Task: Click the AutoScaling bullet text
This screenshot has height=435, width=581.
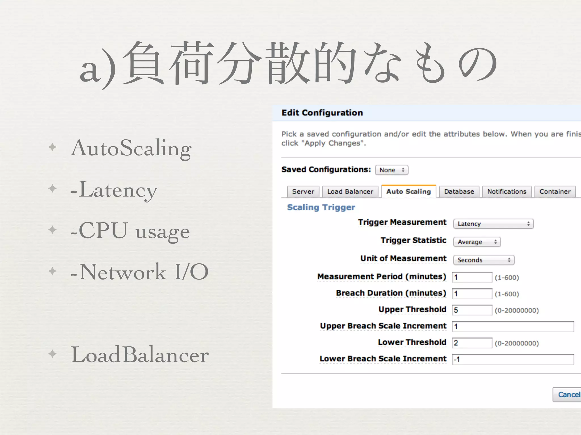Action: point(131,149)
